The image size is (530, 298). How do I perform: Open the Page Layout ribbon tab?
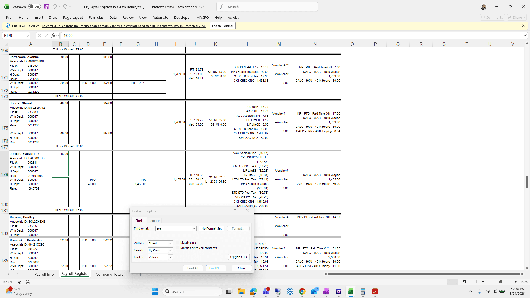pos(73,17)
